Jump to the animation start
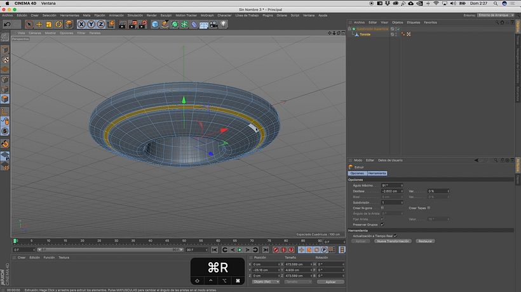The width and height of the screenshot is (521, 292). (215, 250)
